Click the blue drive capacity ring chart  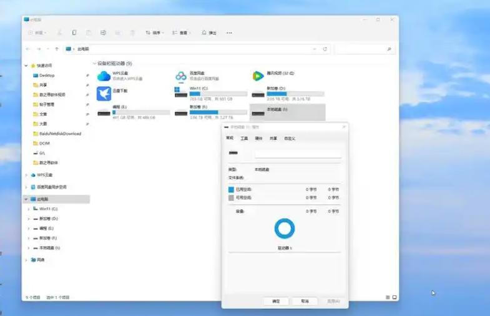click(285, 229)
